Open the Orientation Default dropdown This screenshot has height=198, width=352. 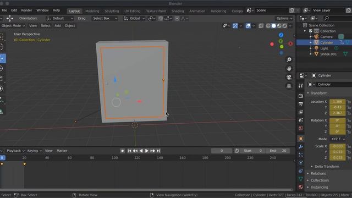click(60, 18)
